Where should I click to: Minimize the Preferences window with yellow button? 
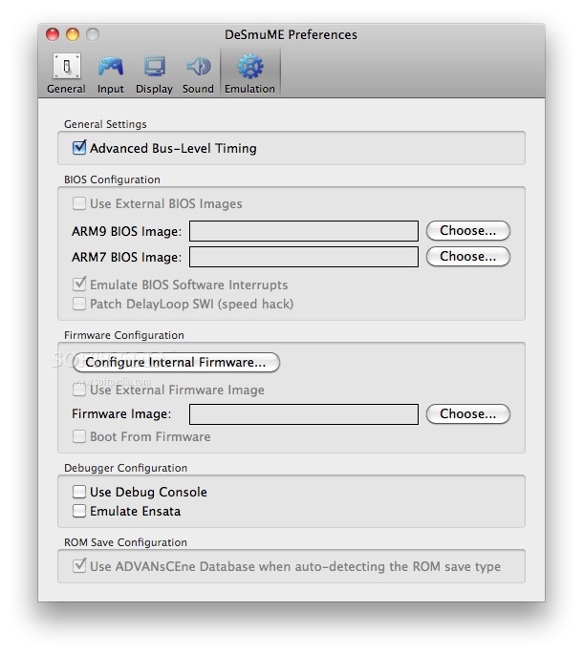tap(73, 34)
